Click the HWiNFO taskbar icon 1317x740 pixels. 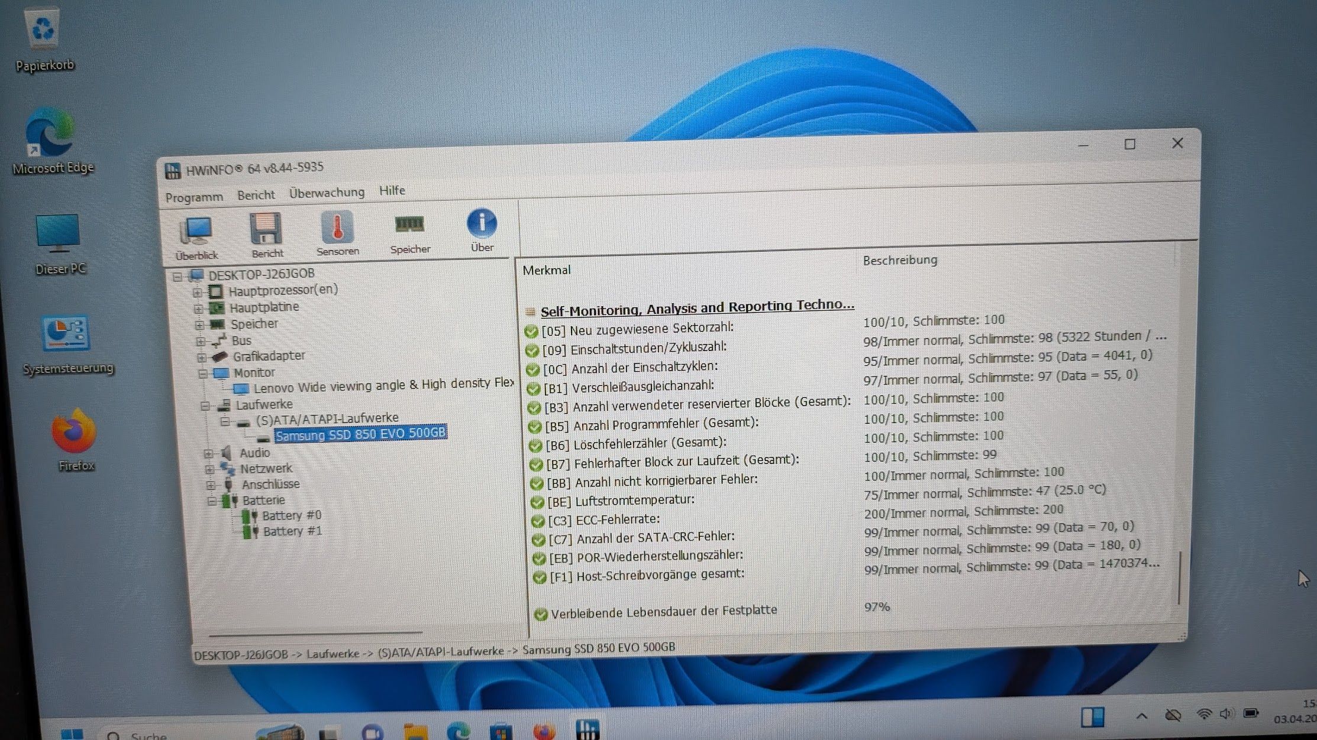pyautogui.click(x=587, y=729)
